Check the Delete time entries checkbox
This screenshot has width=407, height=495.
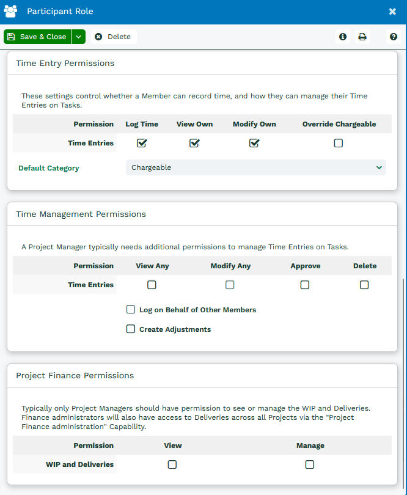coord(364,285)
